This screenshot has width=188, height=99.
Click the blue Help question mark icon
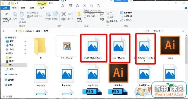coord(186,8)
